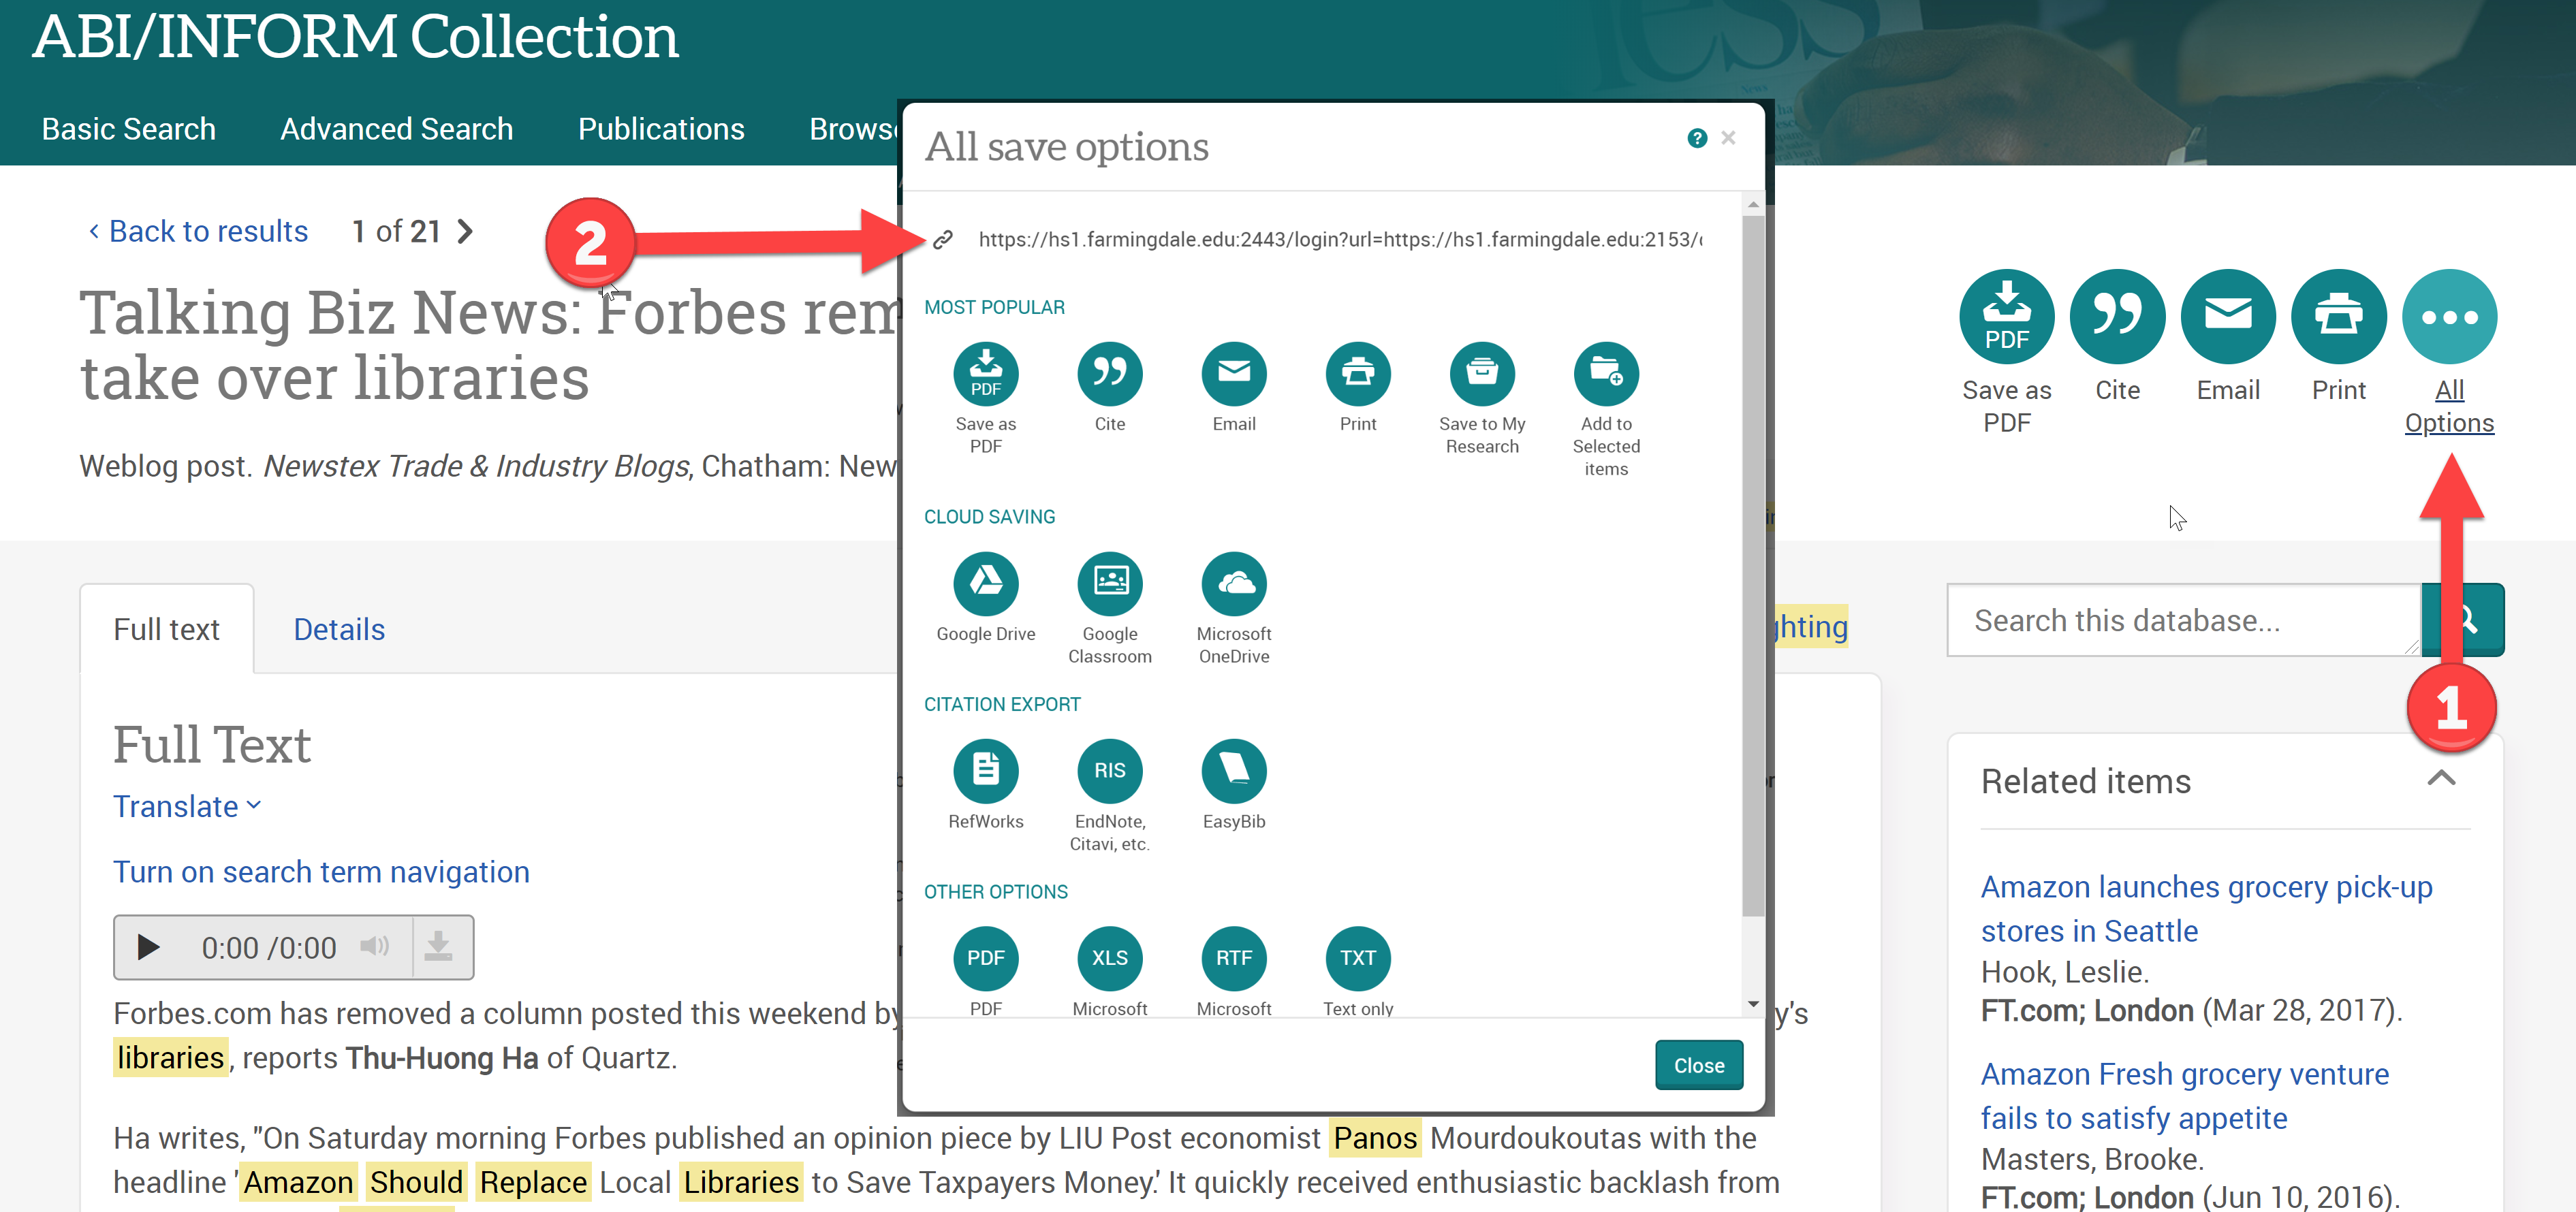Click the Google Drive save icon
This screenshot has width=2576, height=1212.
(x=985, y=583)
